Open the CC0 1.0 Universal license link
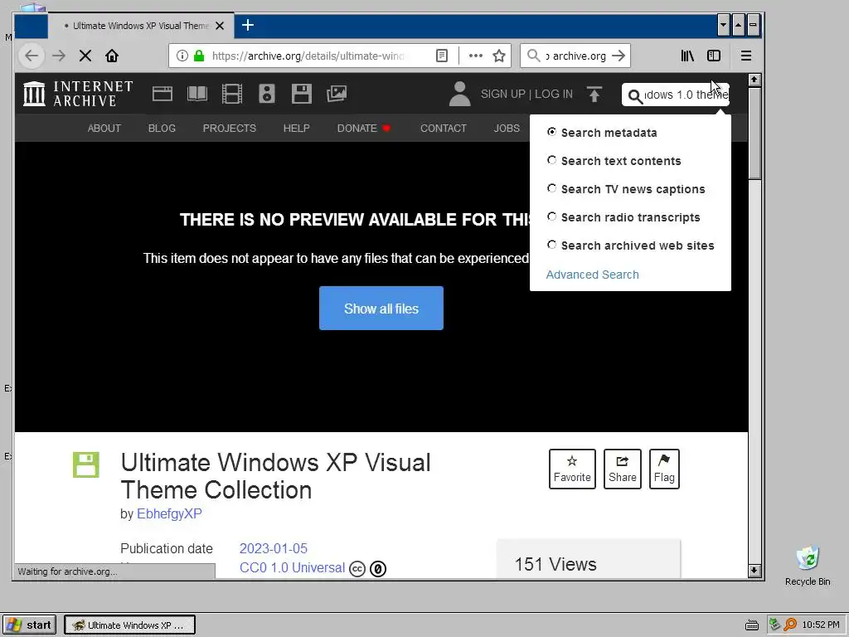The height and width of the screenshot is (637, 849). (292, 567)
